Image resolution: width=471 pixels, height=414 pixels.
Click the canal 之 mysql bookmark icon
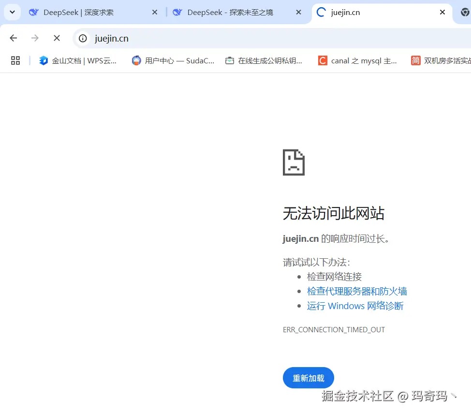[322, 60]
